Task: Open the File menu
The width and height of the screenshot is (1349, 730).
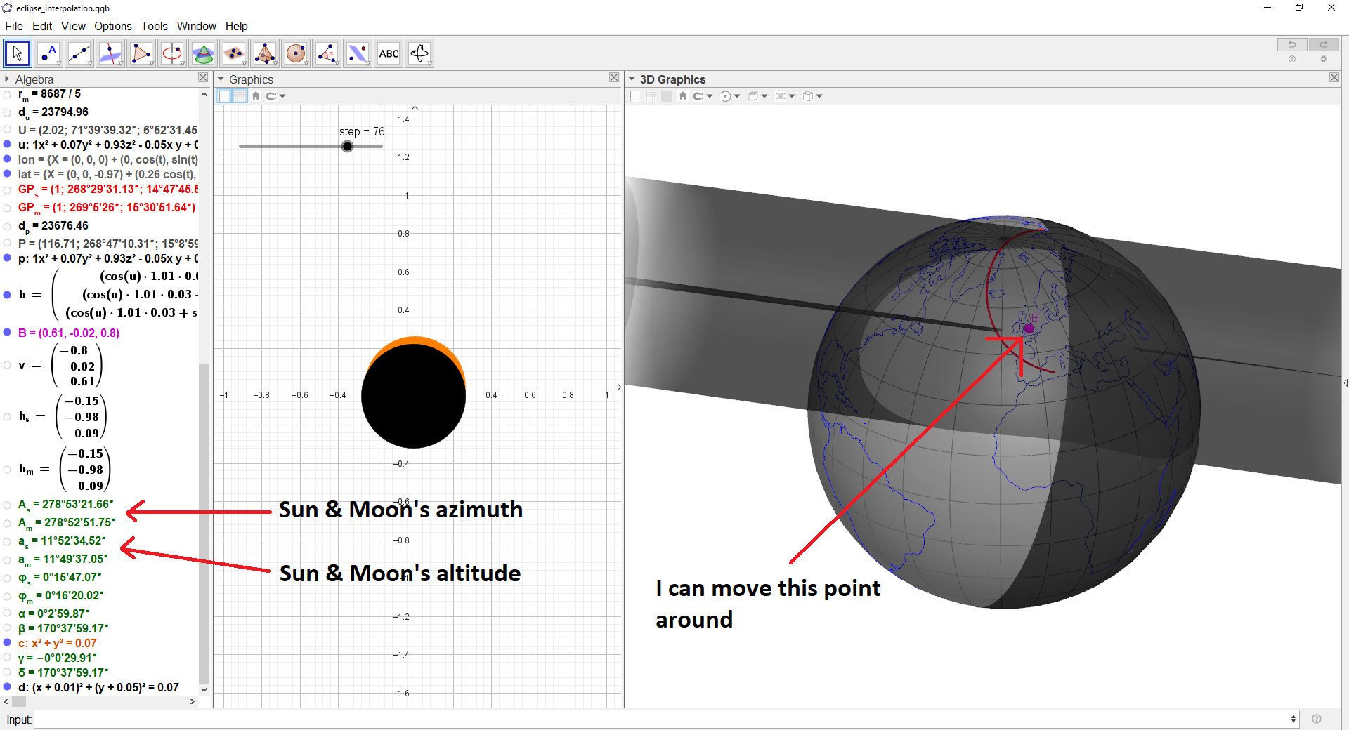Action: 14,26
